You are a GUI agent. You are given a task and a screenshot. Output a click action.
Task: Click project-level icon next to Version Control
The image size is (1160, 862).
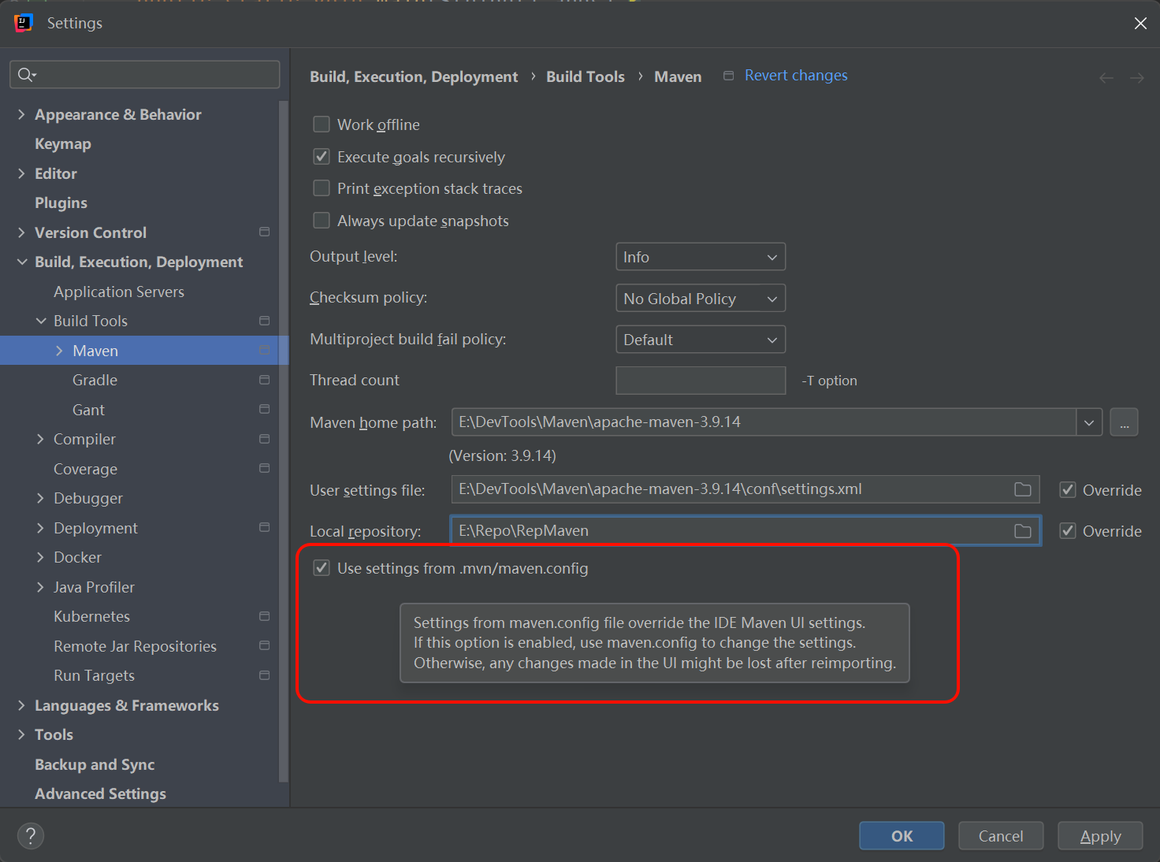click(265, 232)
